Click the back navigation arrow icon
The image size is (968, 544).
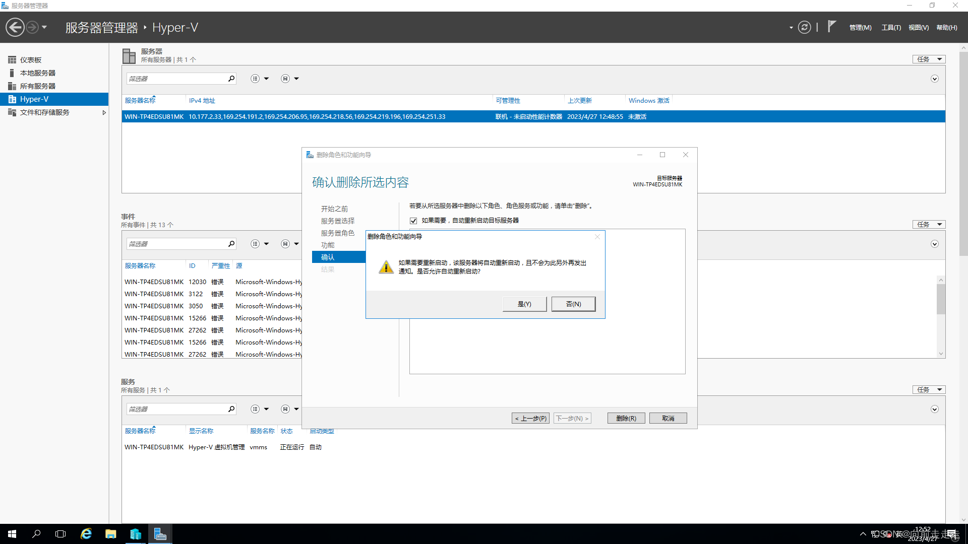15,27
